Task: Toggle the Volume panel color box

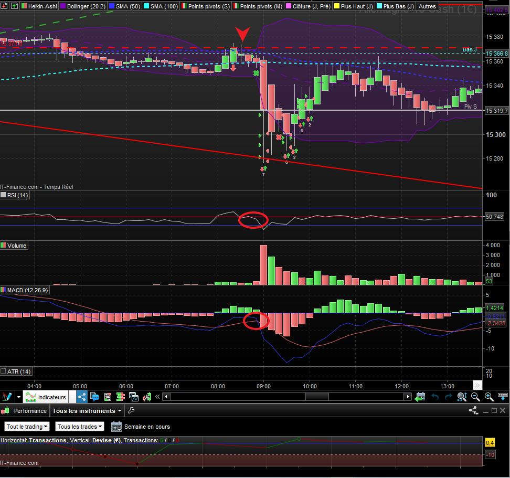Action: click(x=3, y=246)
